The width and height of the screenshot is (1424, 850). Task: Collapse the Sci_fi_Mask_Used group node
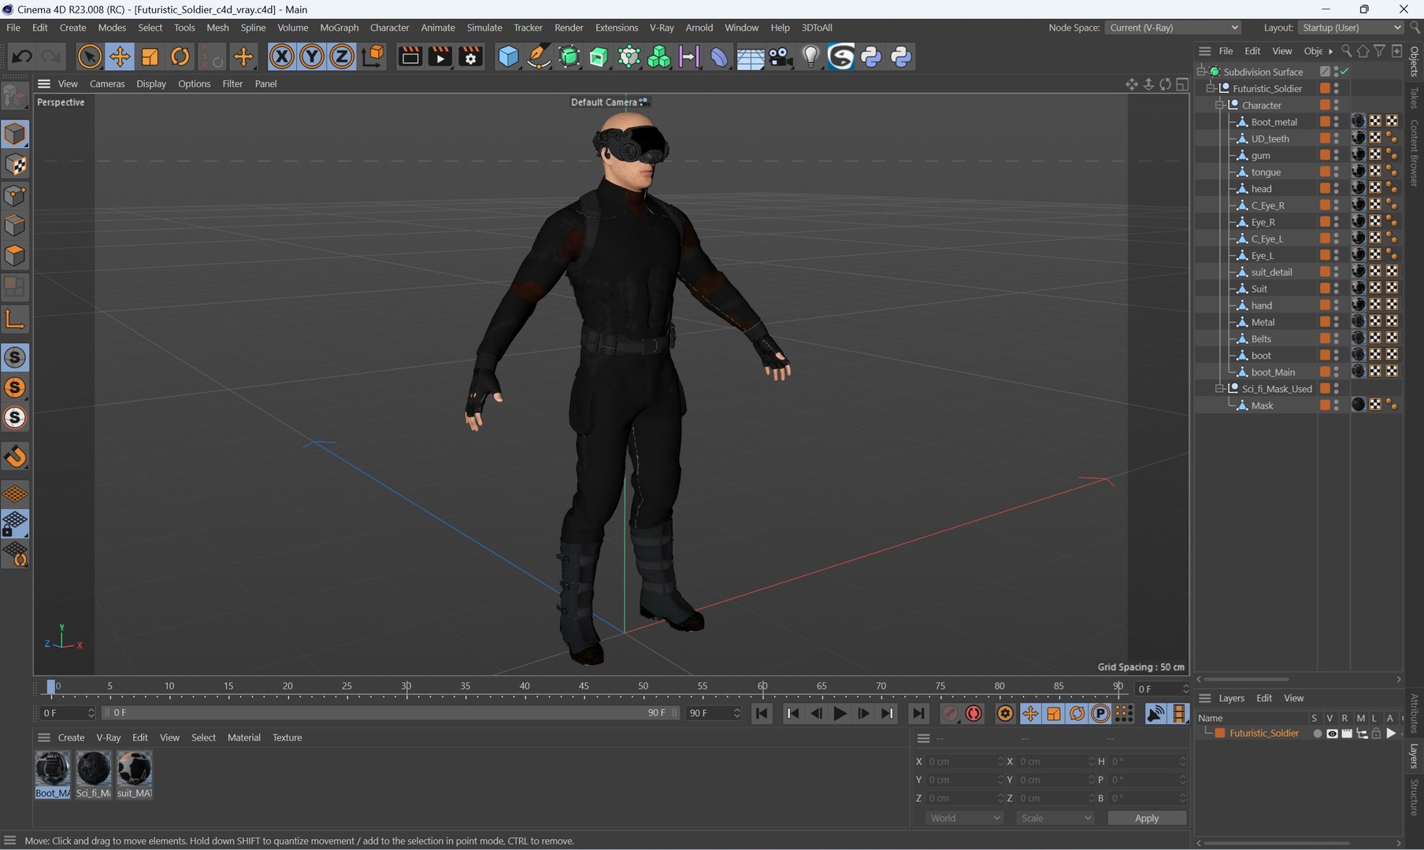pos(1220,389)
